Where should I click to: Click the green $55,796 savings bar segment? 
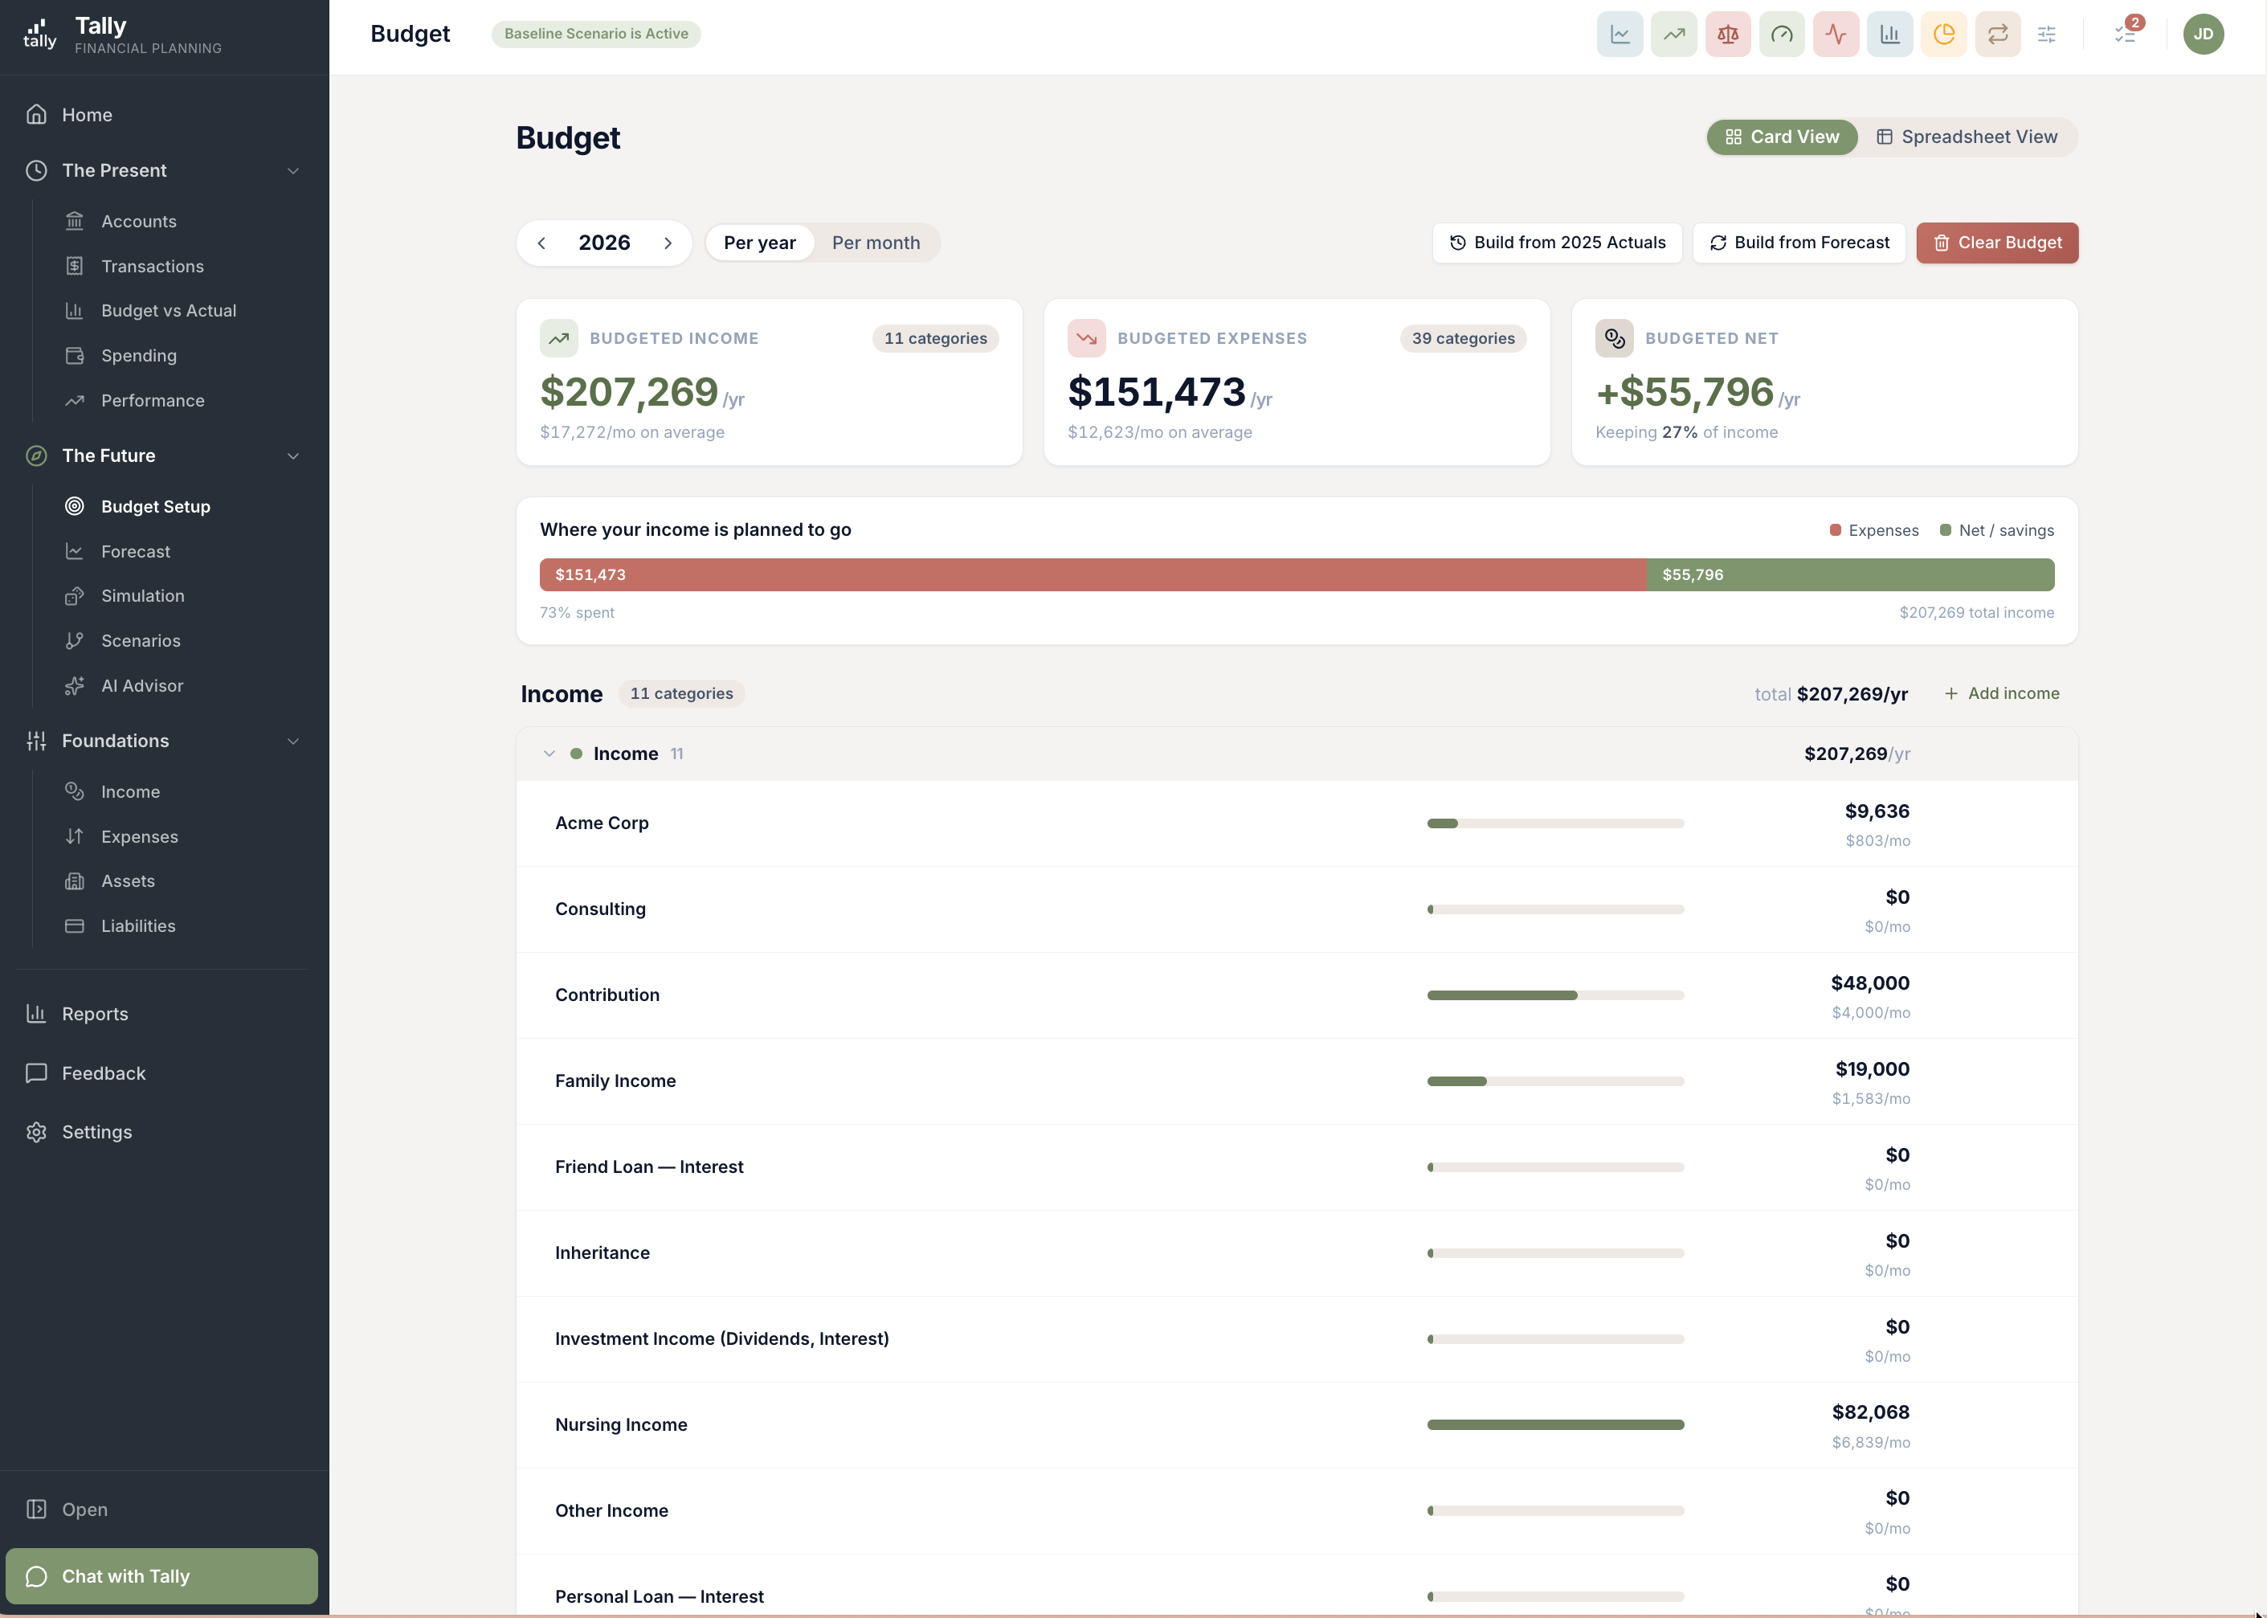[x=1851, y=575]
